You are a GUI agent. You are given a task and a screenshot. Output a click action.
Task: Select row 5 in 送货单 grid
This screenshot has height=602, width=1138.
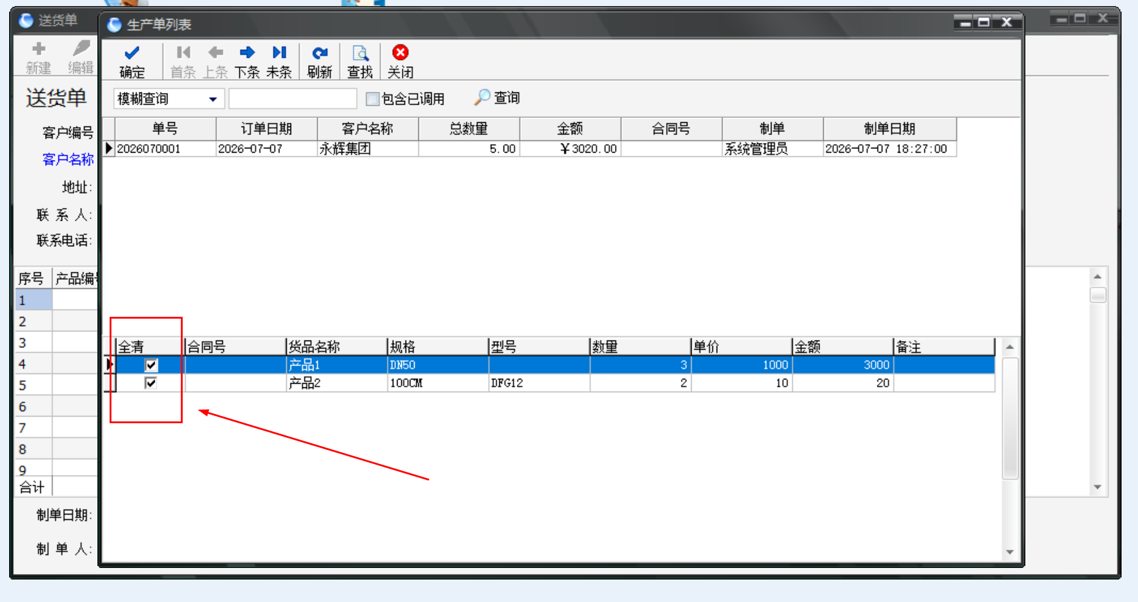click(33, 386)
